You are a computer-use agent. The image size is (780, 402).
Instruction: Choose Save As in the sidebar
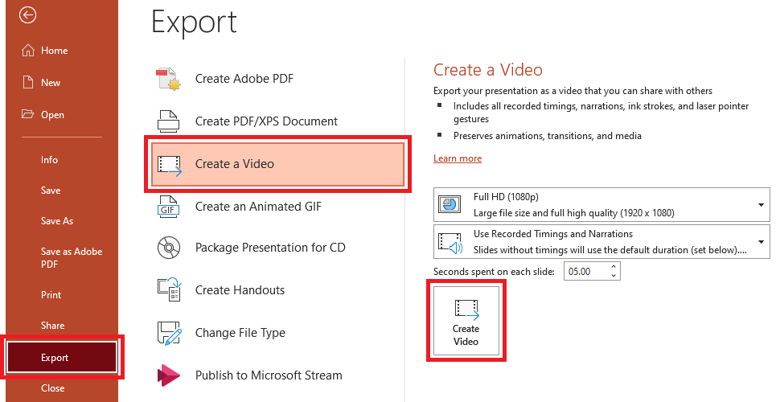(x=57, y=221)
